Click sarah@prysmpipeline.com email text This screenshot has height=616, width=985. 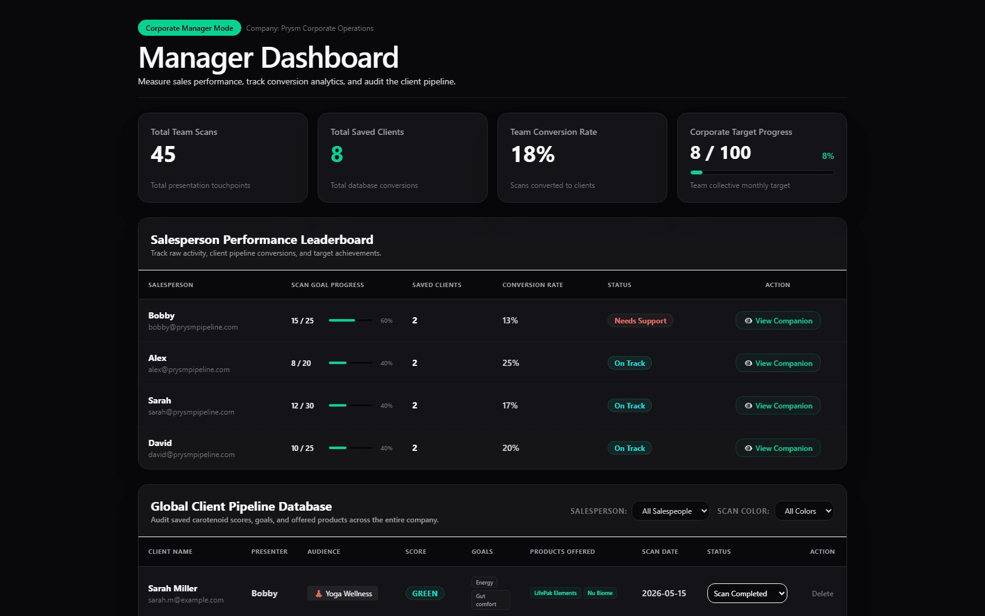[x=191, y=412]
